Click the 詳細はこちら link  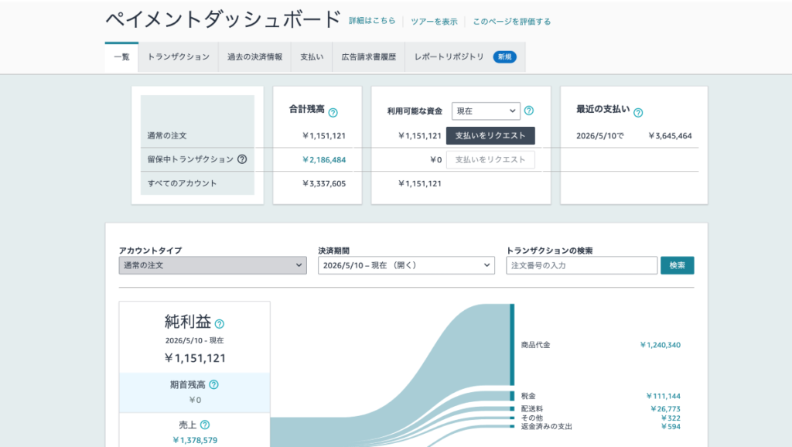tap(372, 21)
